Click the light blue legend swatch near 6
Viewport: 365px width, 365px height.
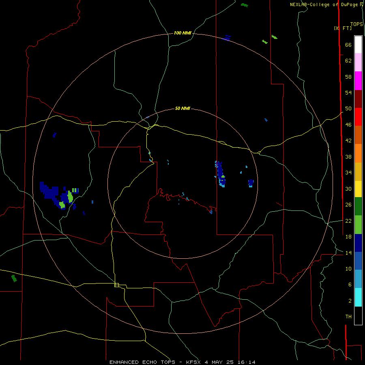point(358,279)
